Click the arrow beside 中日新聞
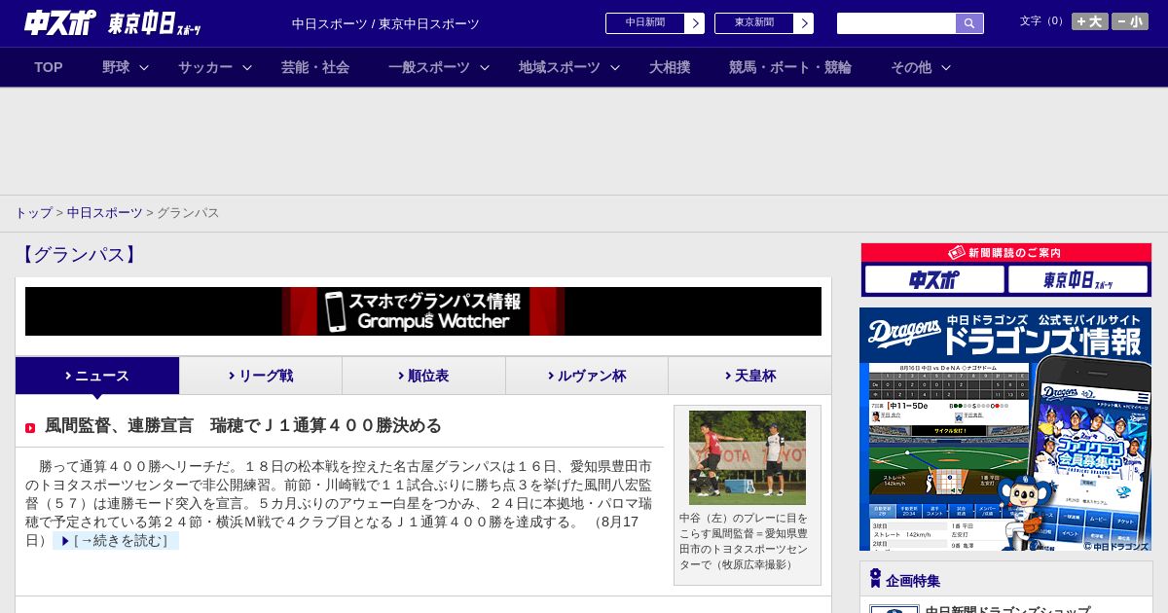 (695, 23)
